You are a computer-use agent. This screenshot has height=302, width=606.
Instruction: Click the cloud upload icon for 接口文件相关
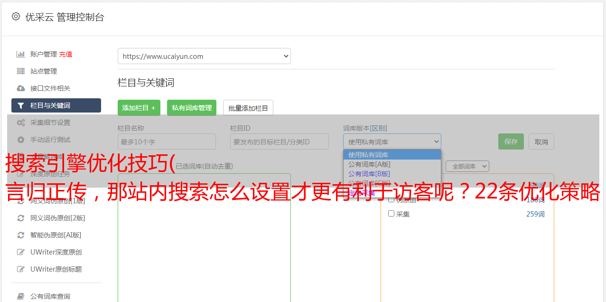click(21, 88)
